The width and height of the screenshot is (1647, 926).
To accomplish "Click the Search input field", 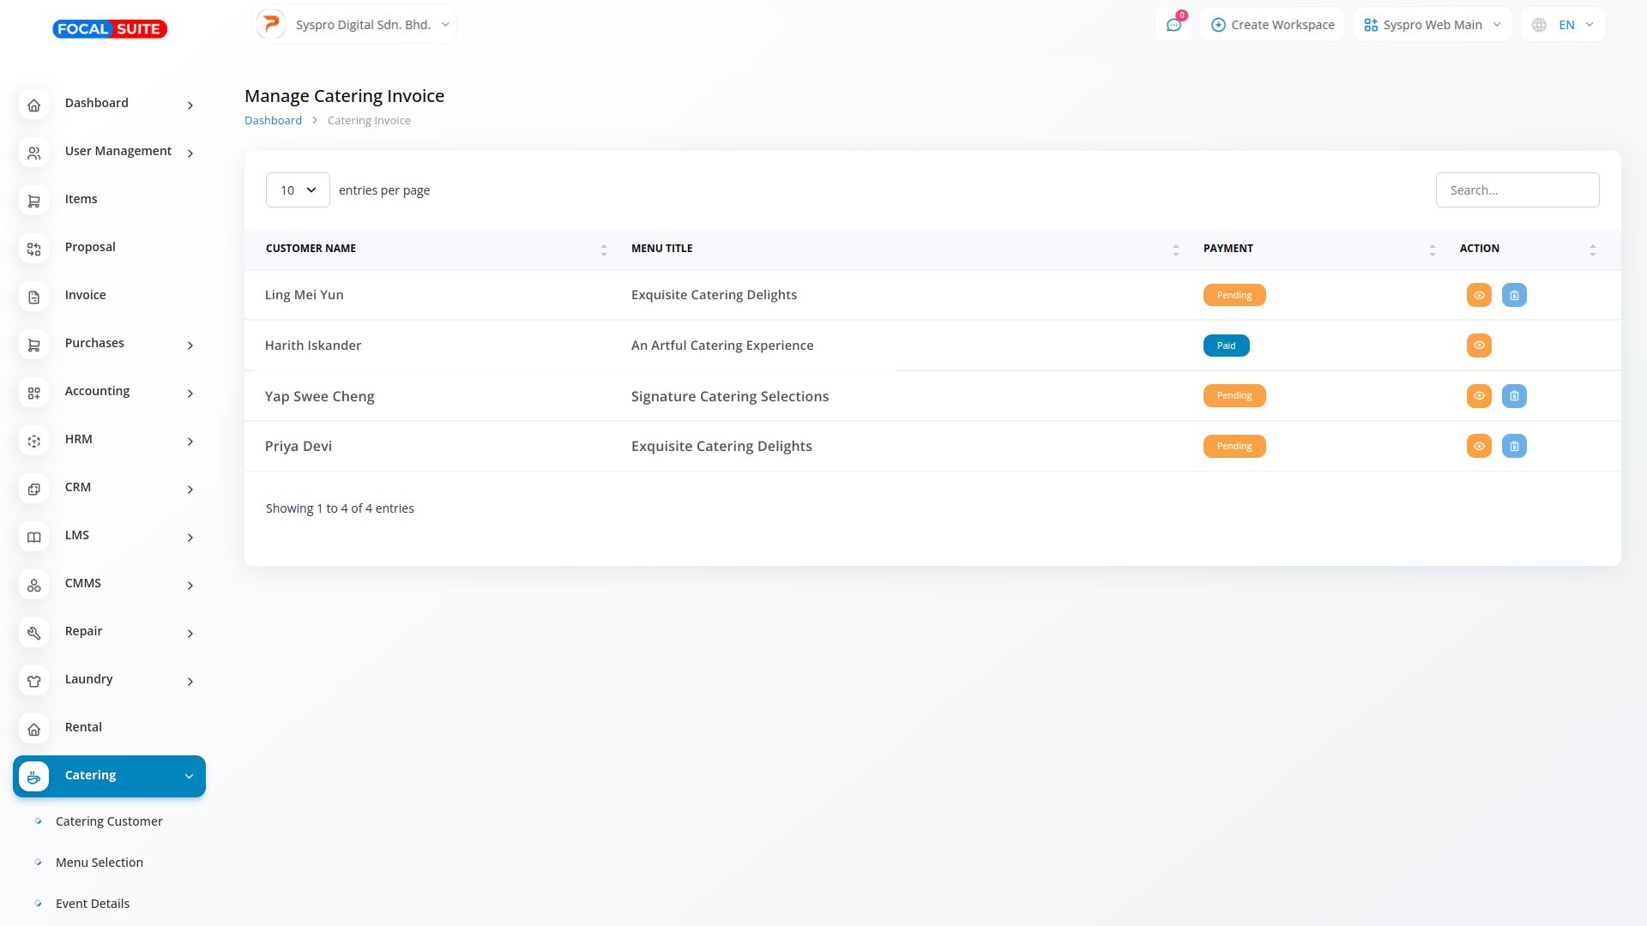I will (1517, 190).
